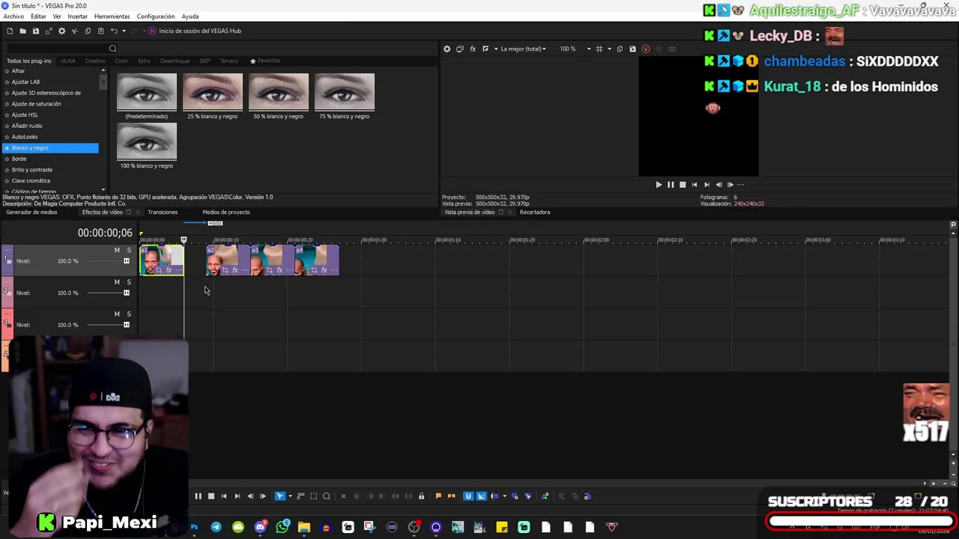959x539 pixels.
Task: Open the undo history dropdown arrow
Action: tap(124, 31)
